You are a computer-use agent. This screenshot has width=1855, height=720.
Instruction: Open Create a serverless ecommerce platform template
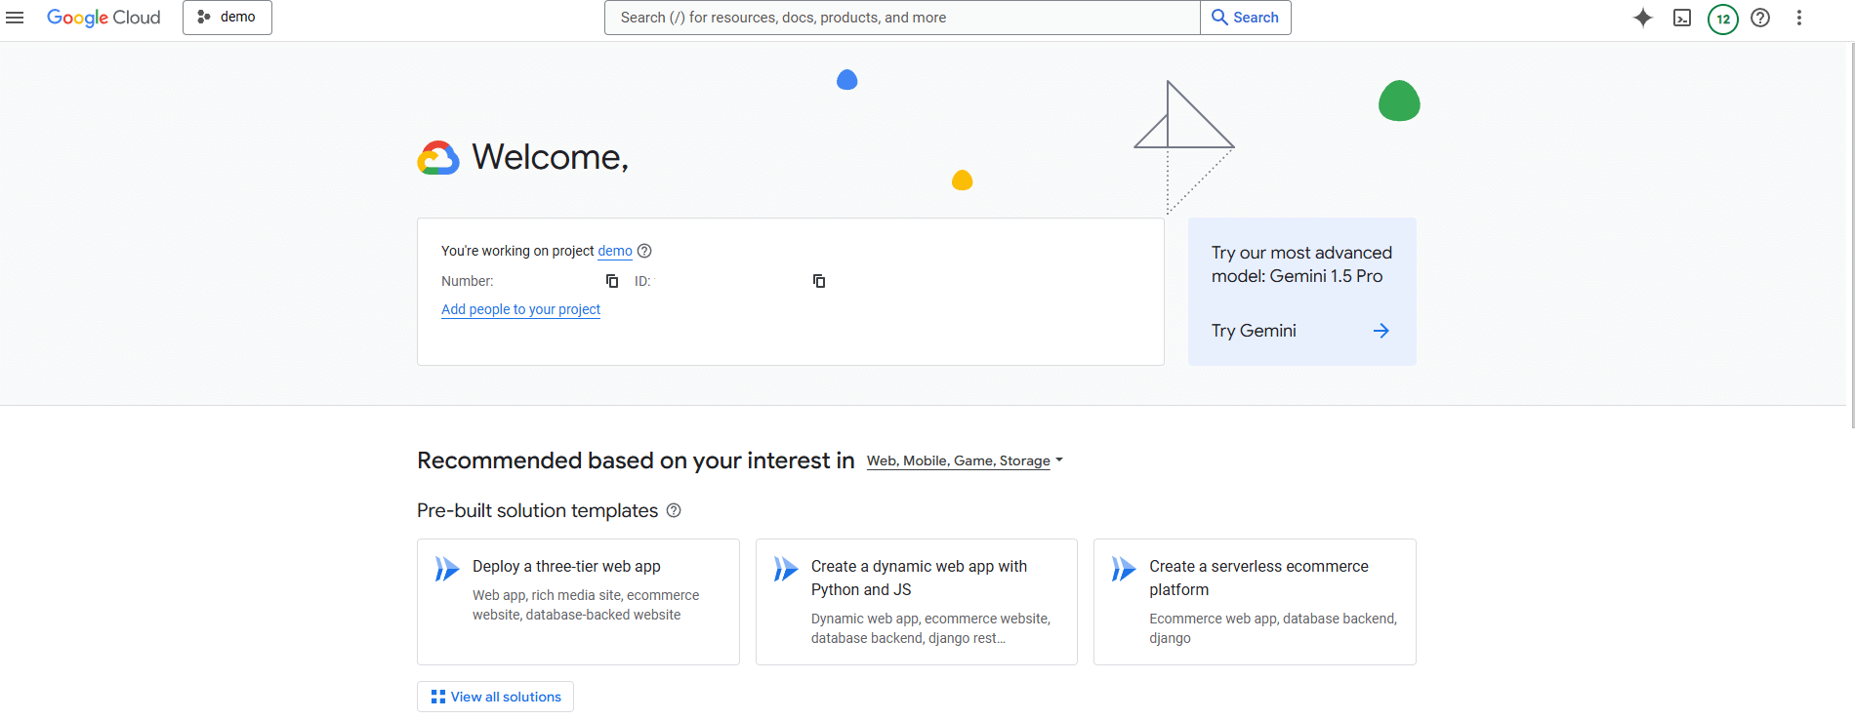click(x=1255, y=602)
